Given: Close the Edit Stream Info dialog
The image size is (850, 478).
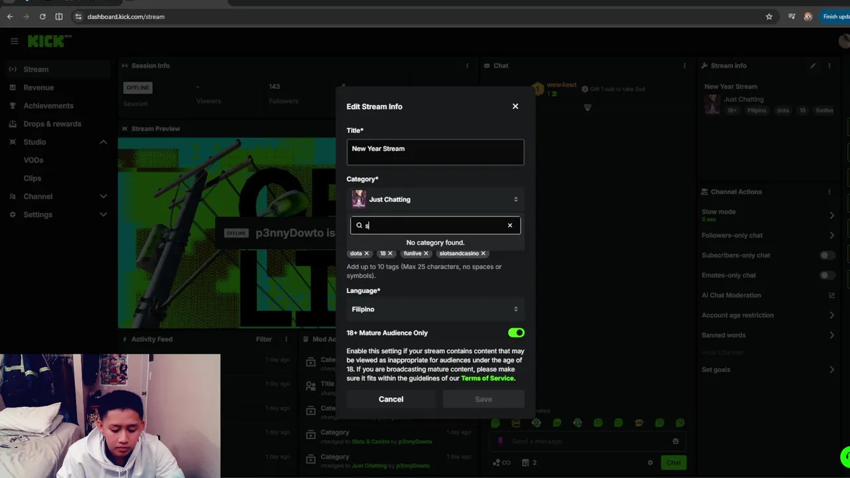Looking at the screenshot, I should pyautogui.click(x=515, y=106).
